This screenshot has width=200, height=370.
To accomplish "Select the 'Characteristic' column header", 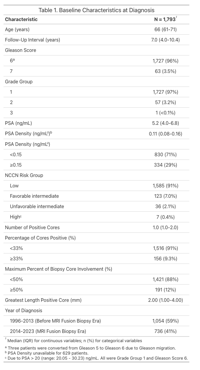I will [21, 19].
